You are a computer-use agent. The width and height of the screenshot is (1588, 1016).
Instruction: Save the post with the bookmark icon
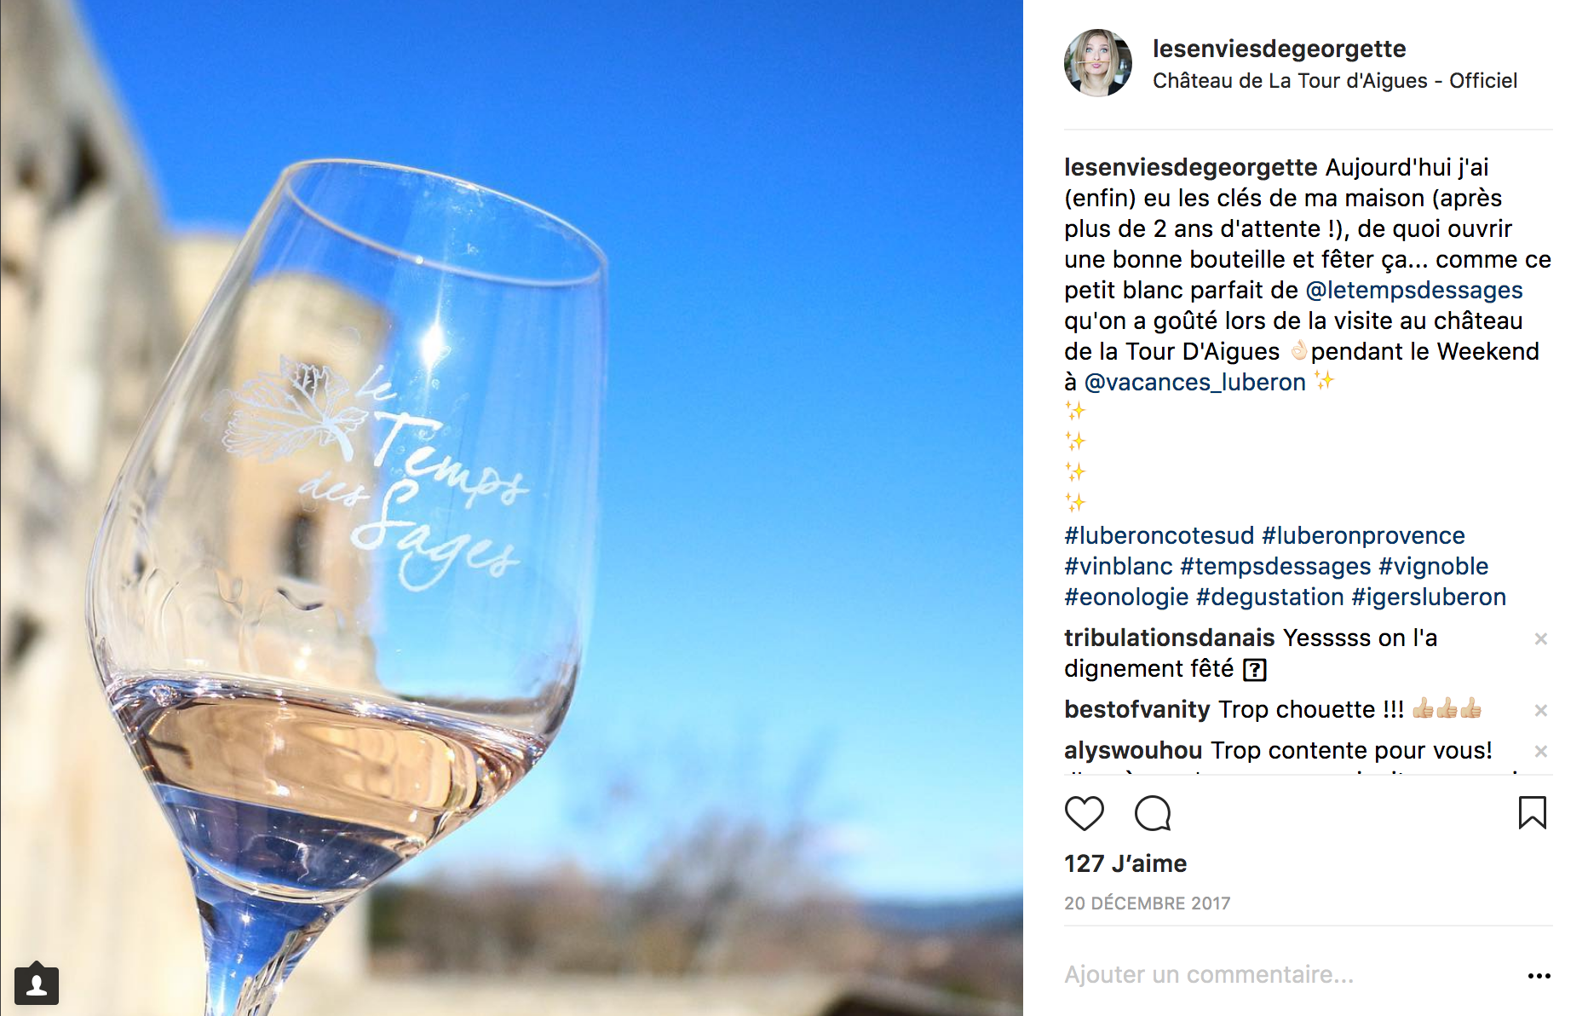click(1532, 813)
